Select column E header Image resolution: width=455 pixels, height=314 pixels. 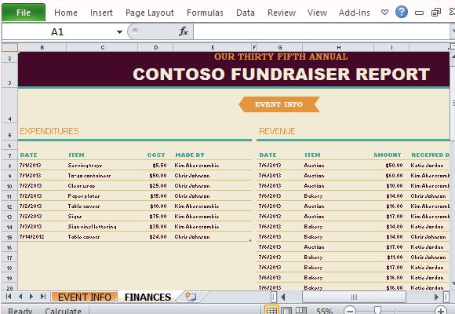coord(213,47)
